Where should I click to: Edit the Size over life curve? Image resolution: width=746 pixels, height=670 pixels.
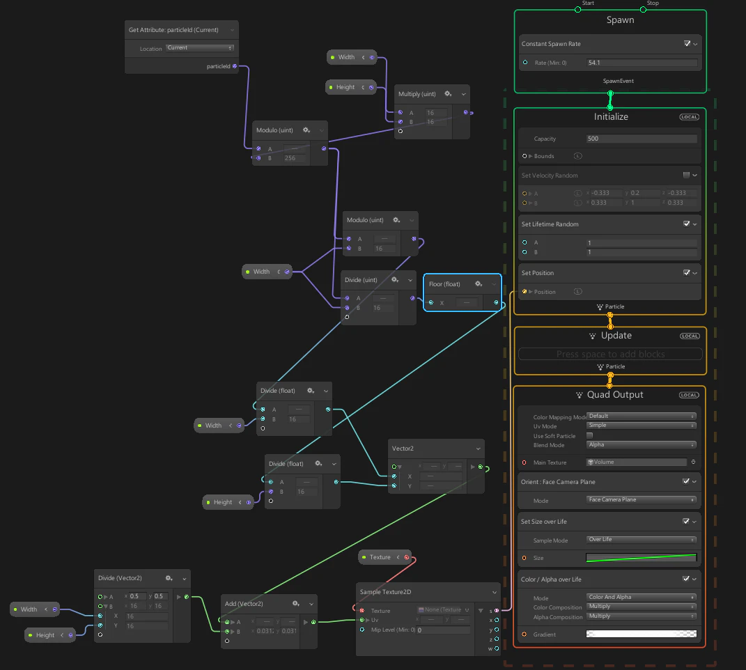click(x=642, y=558)
